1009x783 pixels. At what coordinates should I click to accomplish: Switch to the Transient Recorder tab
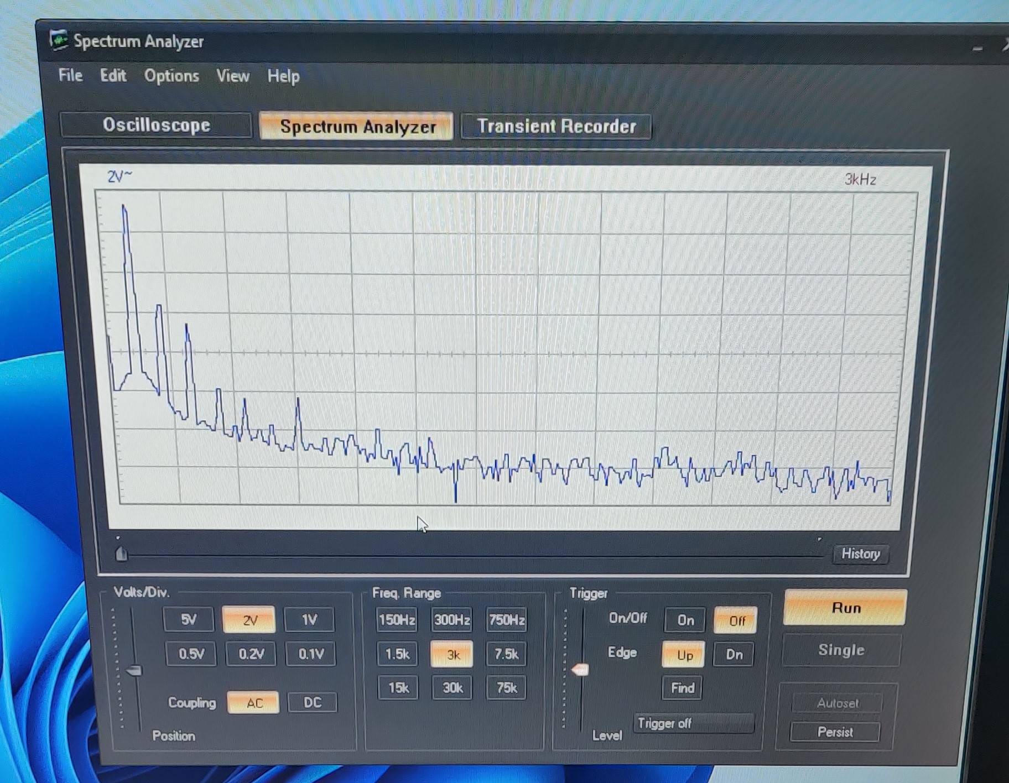click(x=556, y=127)
